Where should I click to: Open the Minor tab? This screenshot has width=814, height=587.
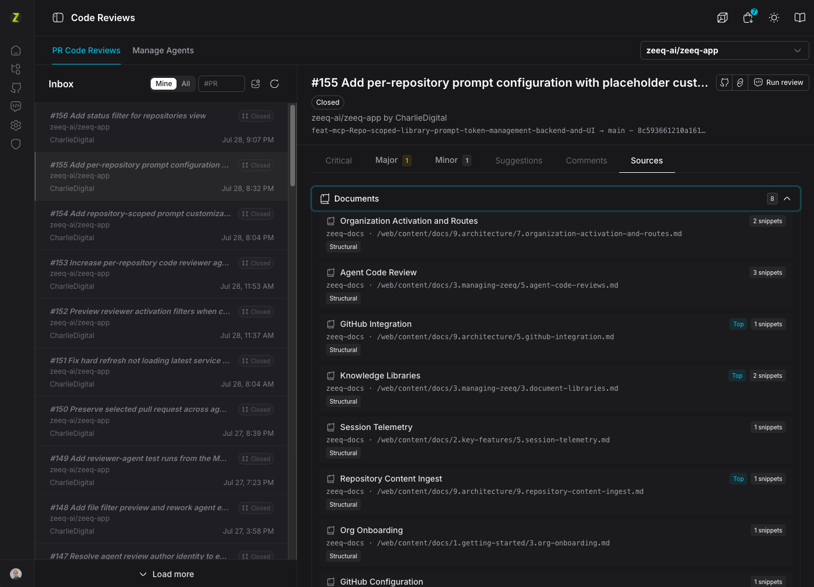(x=453, y=161)
